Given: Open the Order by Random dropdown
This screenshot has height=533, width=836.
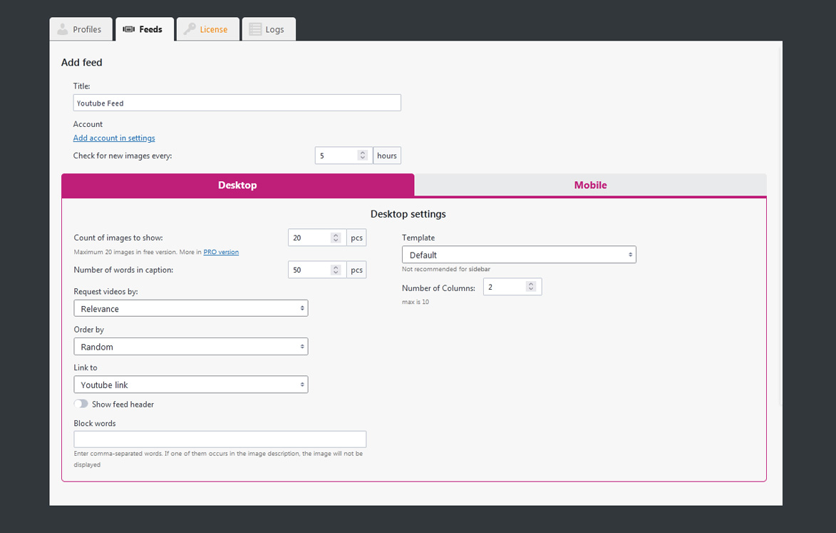Looking at the screenshot, I should 191,347.
